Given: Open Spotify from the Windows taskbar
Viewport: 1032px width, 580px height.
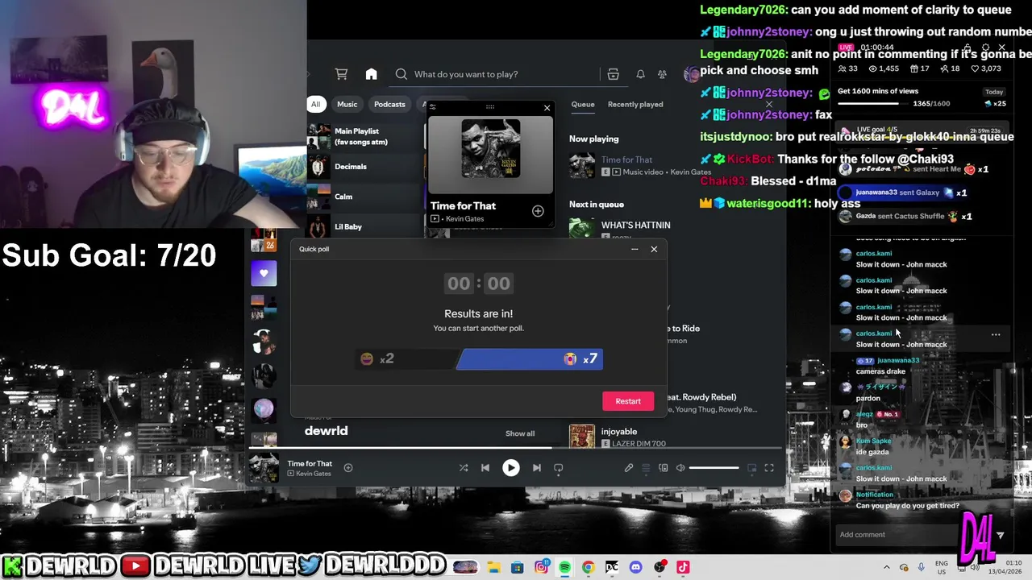Looking at the screenshot, I should pos(564,568).
